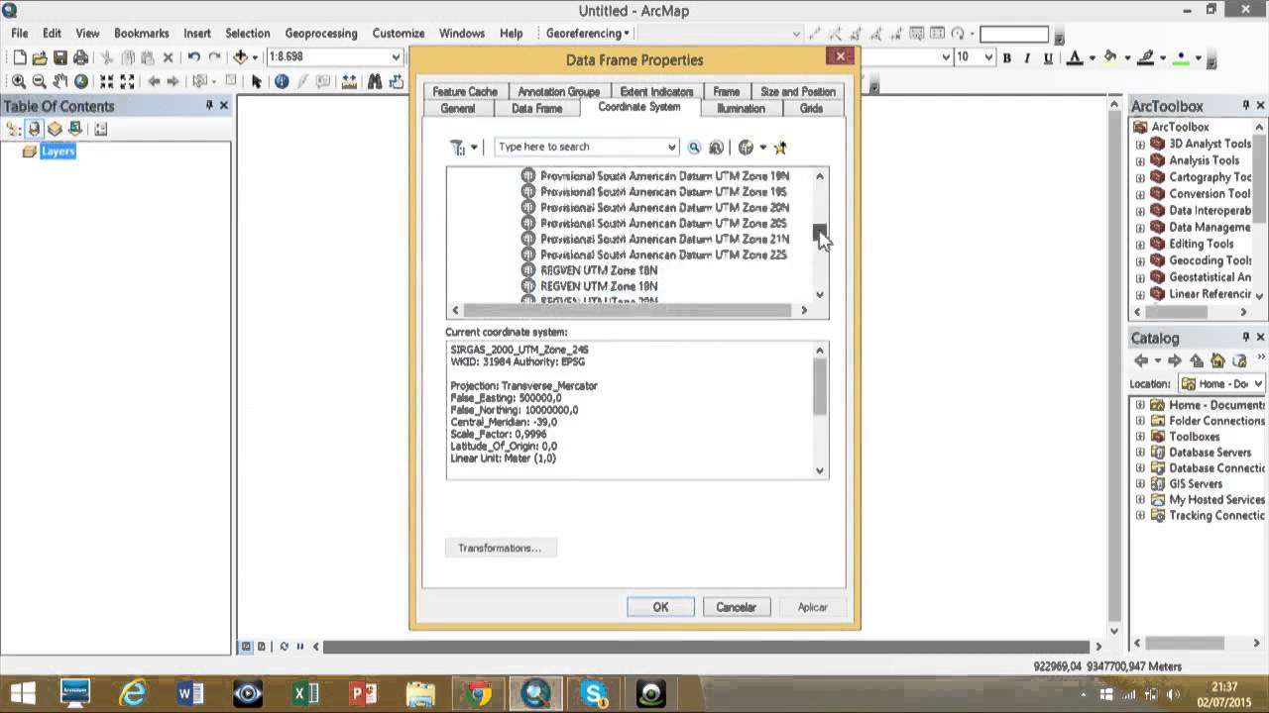1269x713 pixels.
Task: Click the coordinate list horizontal scrollbar
Action: pos(629,311)
